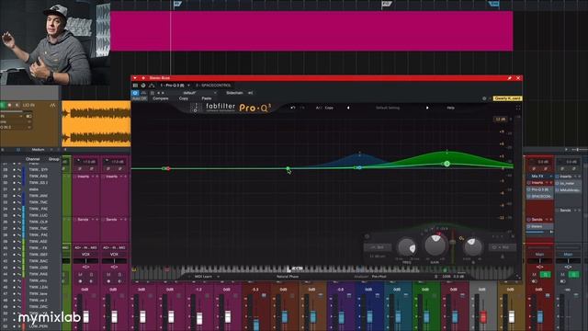Mute the Main output channel
Viewport: 588px width, 331px height.
pos(562,275)
